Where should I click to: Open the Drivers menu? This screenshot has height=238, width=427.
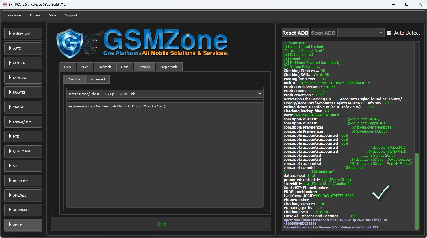35,15
